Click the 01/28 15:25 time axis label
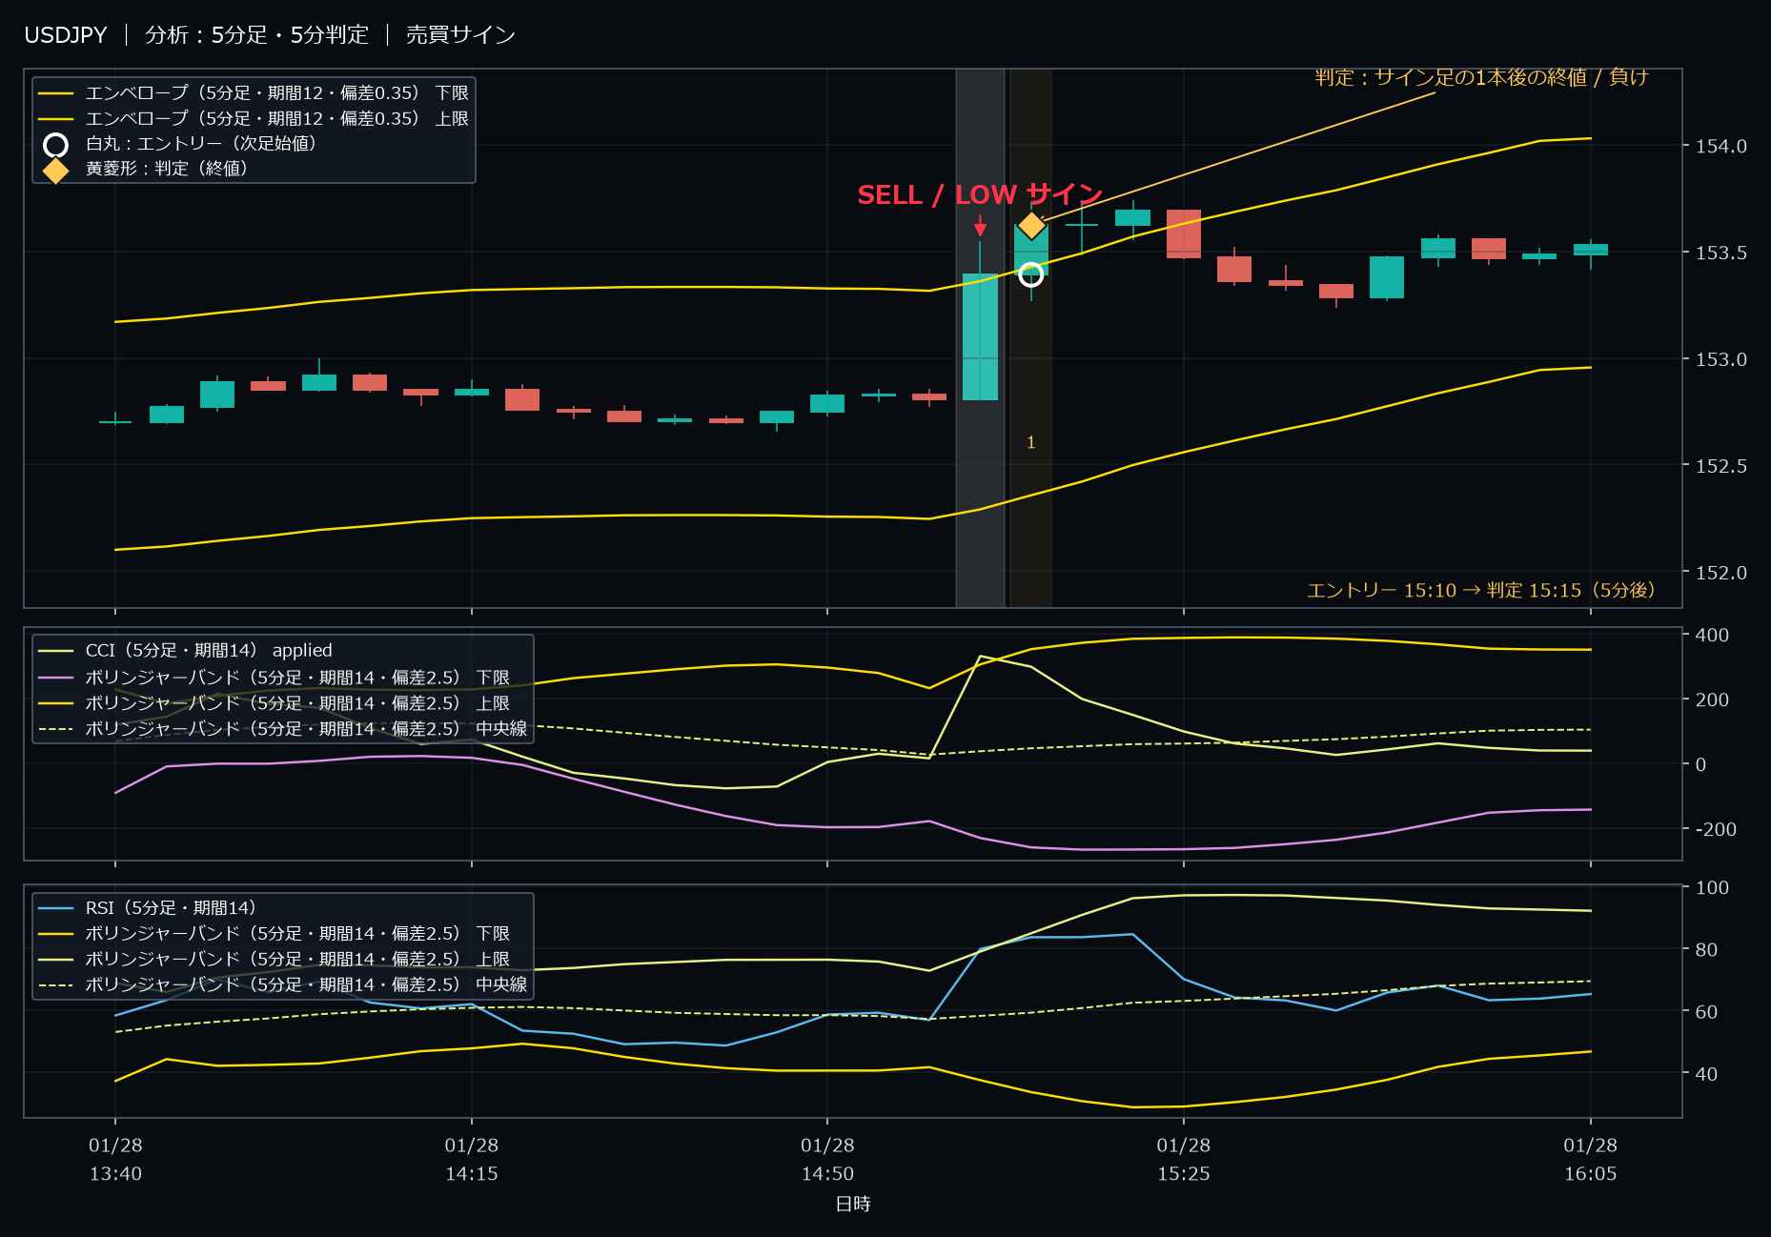Image resolution: width=1771 pixels, height=1237 pixels. tap(1184, 1159)
